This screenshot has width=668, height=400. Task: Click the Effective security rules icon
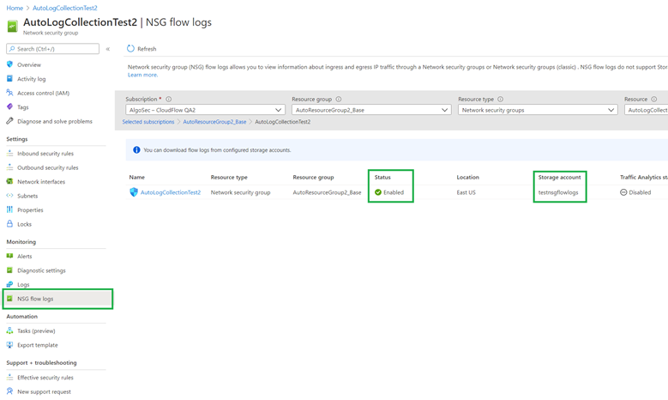pyautogui.click(x=9, y=377)
